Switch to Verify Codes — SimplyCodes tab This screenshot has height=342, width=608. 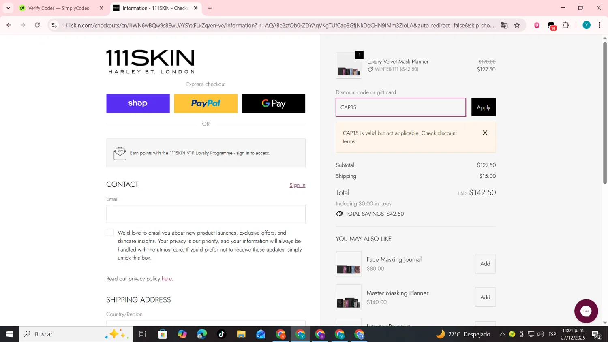pos(59,8)
